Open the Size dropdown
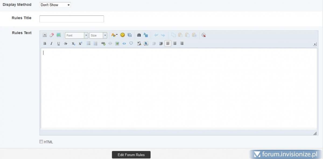 pos(98,35)
